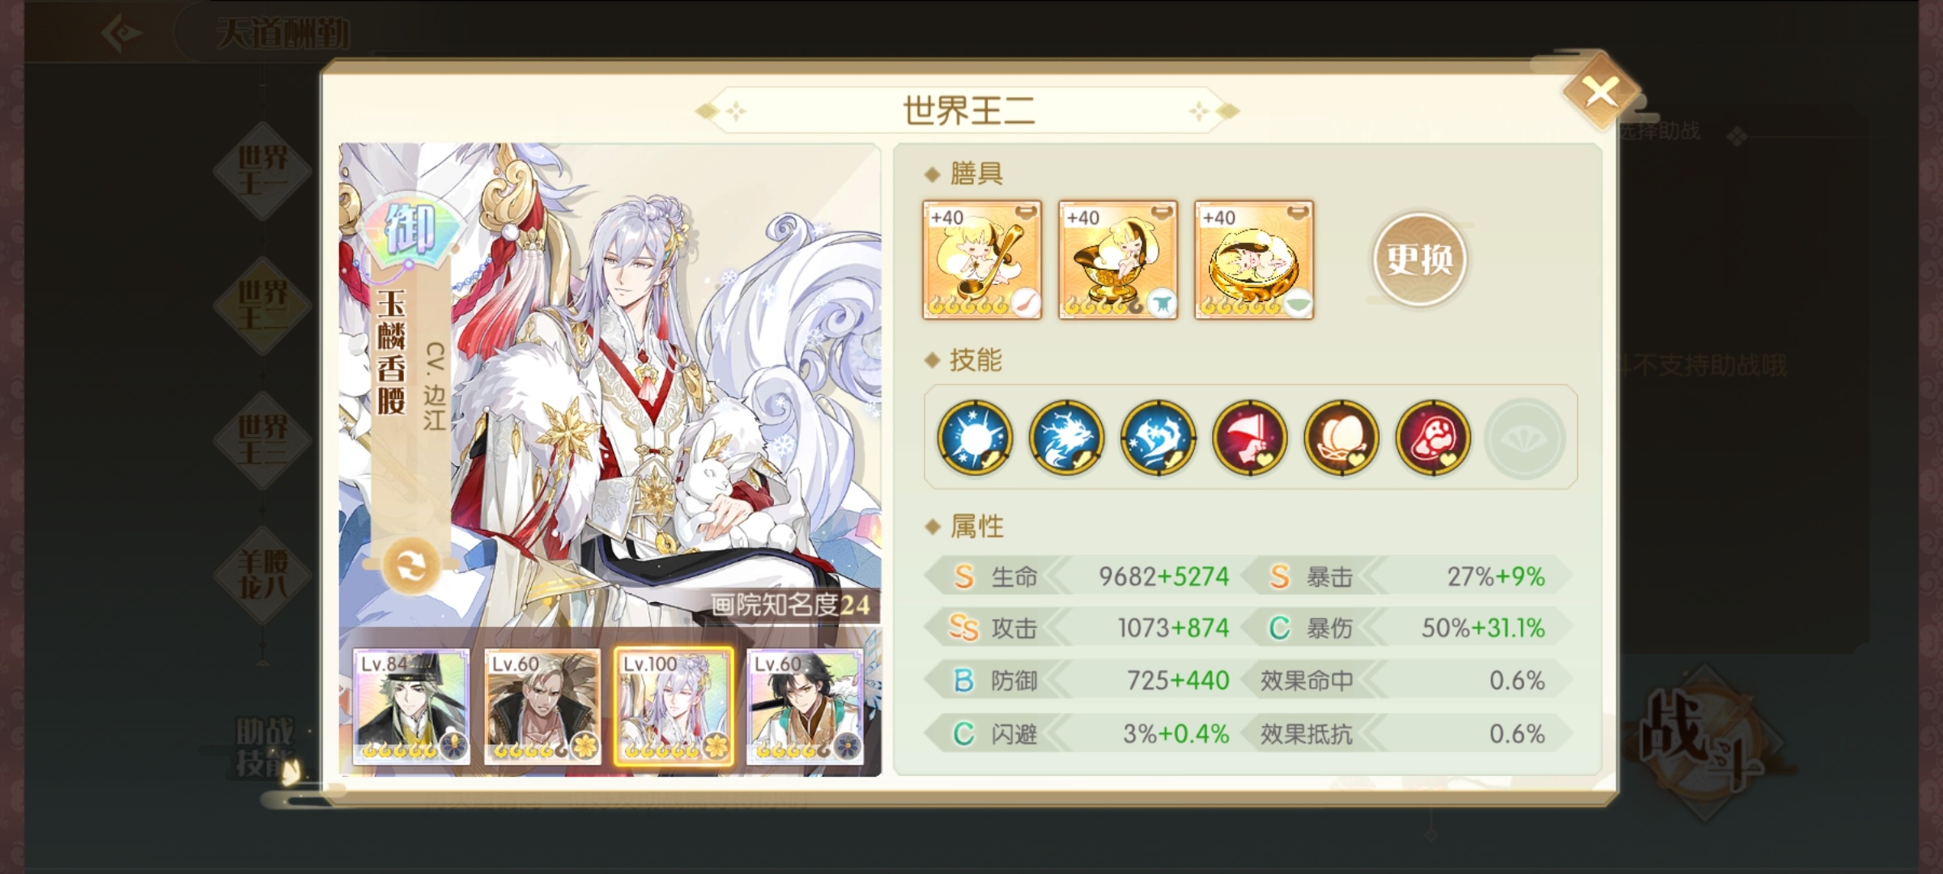The width and height of the screenshot is (1943, 874).
Task: Pick the last Lv.60 dark-haired character
Action: point(805,706)
